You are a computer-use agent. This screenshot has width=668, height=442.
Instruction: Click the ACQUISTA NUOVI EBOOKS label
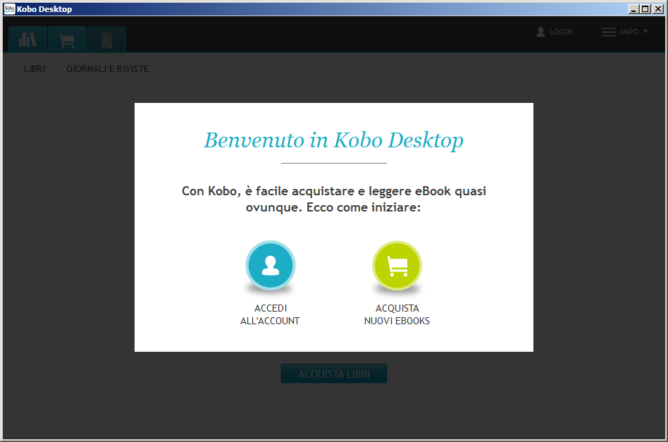pyautogui.click(x=397, y=314)
